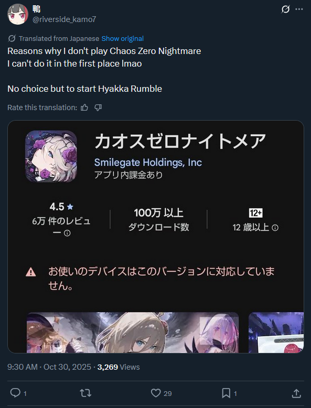Click the 3,269 Views count
The height and width of the screenshot is (408, 311).
click(119, 367)
